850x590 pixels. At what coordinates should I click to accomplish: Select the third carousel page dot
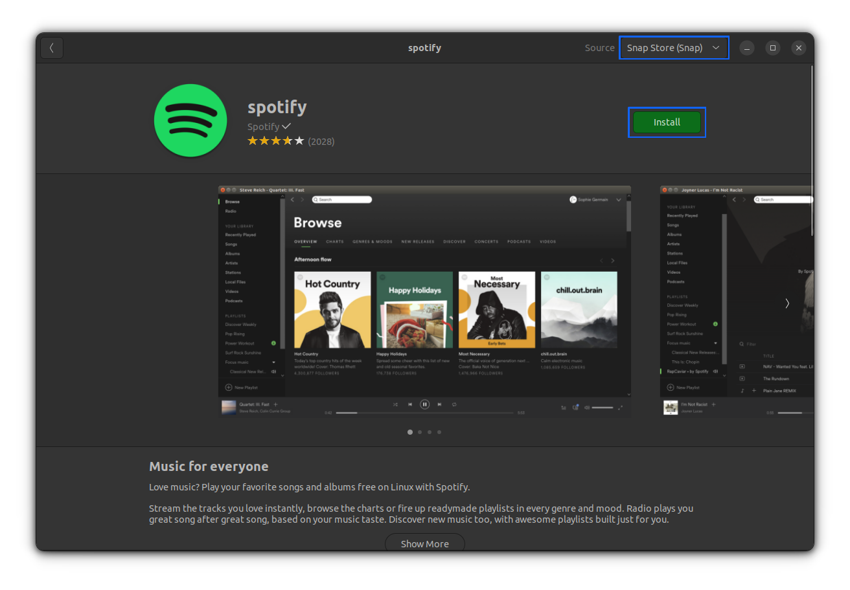pyautogui.click(x=430, y=432)
